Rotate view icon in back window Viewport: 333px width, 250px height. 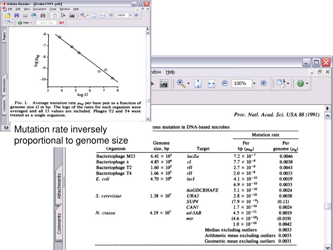(x=281, y=83)
